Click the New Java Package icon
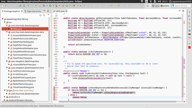 point(63,6)
